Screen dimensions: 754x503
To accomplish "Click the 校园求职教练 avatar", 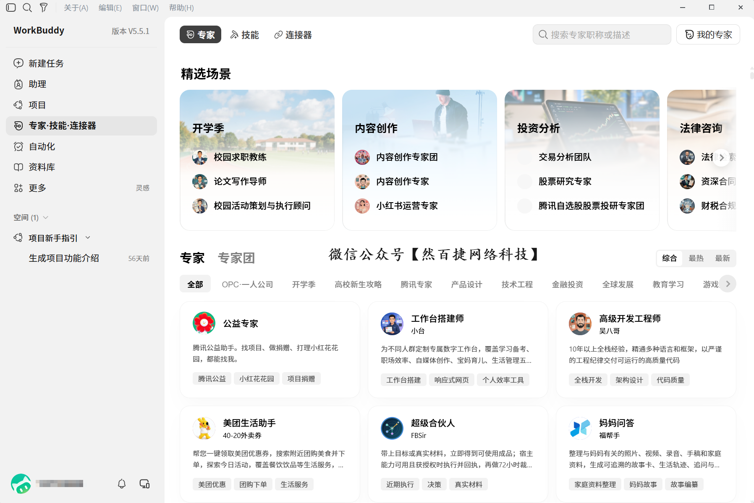I will point(200,157).
